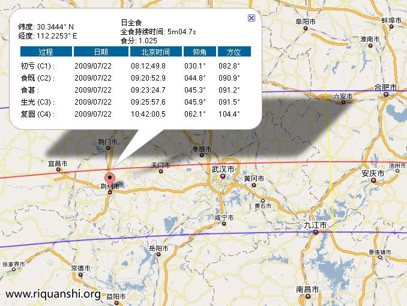Click the 方位 column header
The height and width of the screenshot is (306, 407).
pos(234,52)
